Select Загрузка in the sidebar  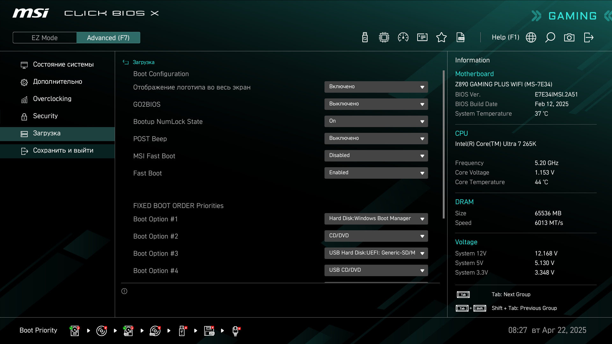[57, 134]
